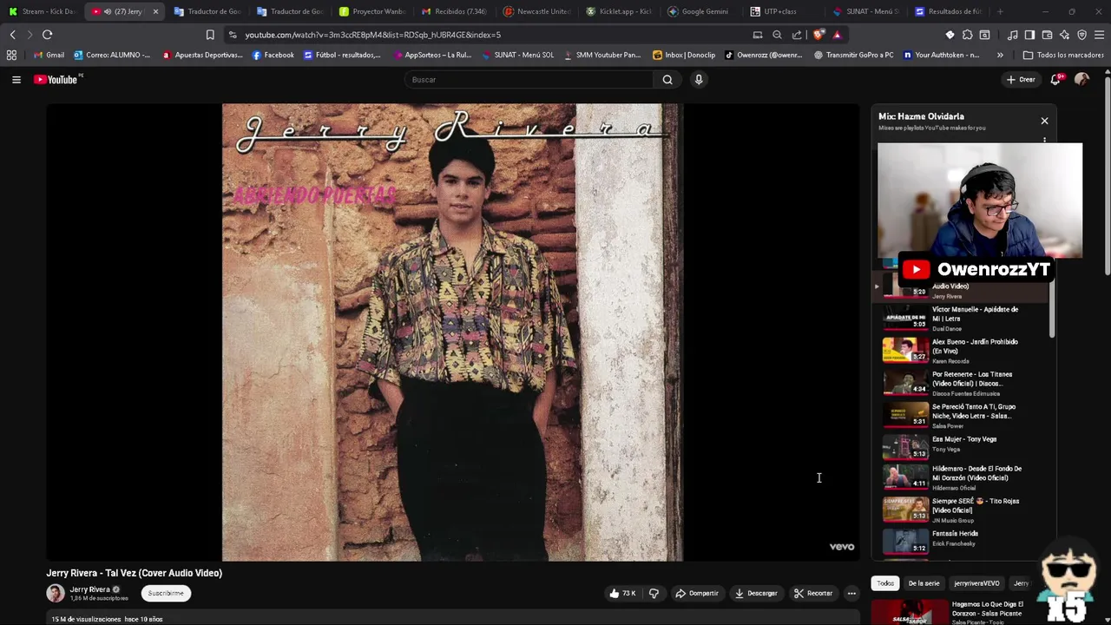
Task: Mute the Jerry Rivera tab audio
Action: click(x=108, y=11)
